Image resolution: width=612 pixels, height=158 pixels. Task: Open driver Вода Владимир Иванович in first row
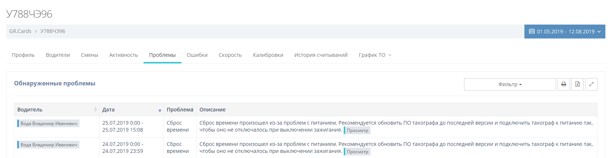[x=49, y=124]
